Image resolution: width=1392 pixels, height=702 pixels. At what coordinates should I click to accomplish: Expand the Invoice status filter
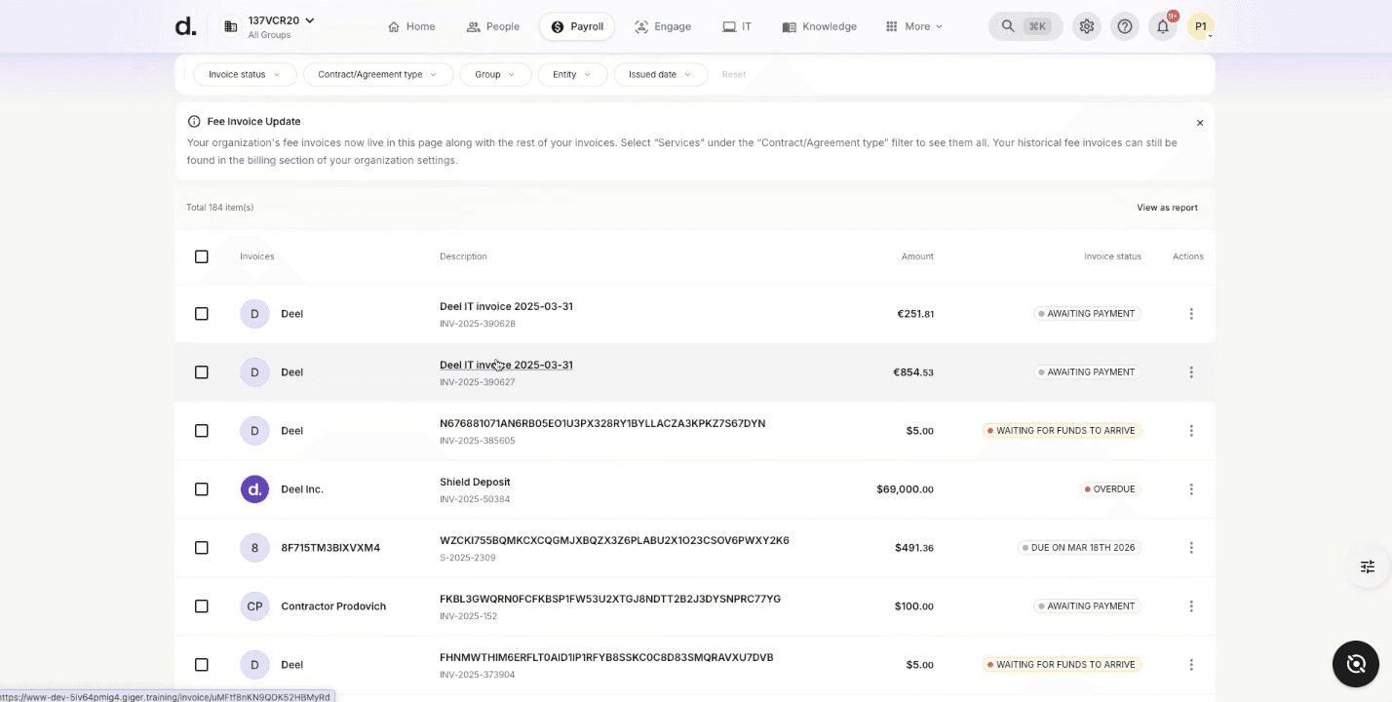click(245, 74)
